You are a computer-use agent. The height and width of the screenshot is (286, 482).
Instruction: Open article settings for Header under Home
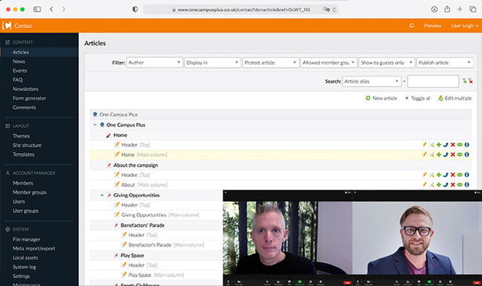tap(432, 144)
